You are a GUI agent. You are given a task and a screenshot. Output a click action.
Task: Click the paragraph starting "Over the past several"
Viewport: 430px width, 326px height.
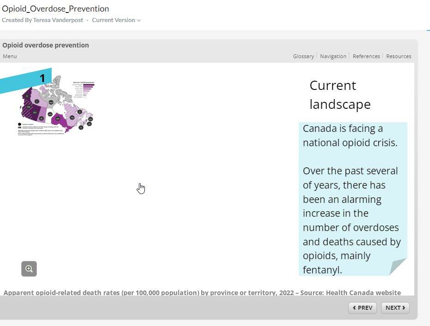tap(352, 220)
